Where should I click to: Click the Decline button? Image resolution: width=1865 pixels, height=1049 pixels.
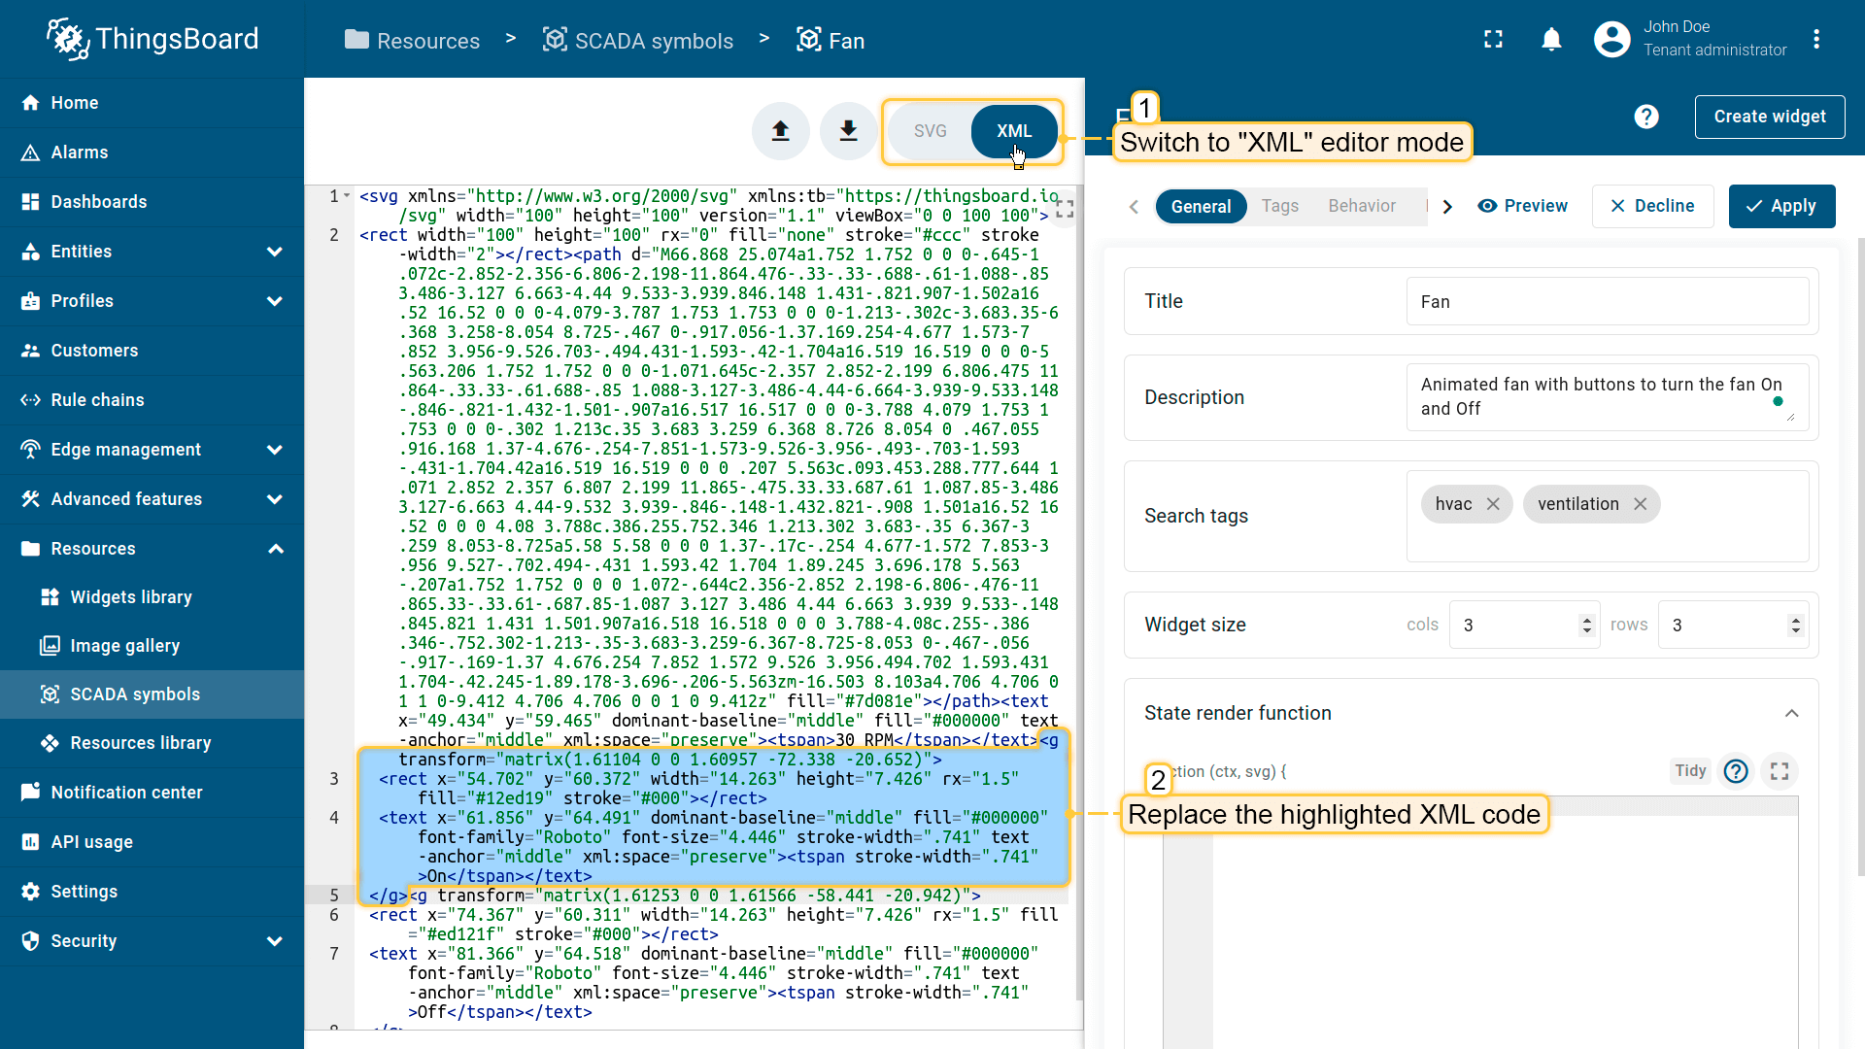pos(1651,206)
